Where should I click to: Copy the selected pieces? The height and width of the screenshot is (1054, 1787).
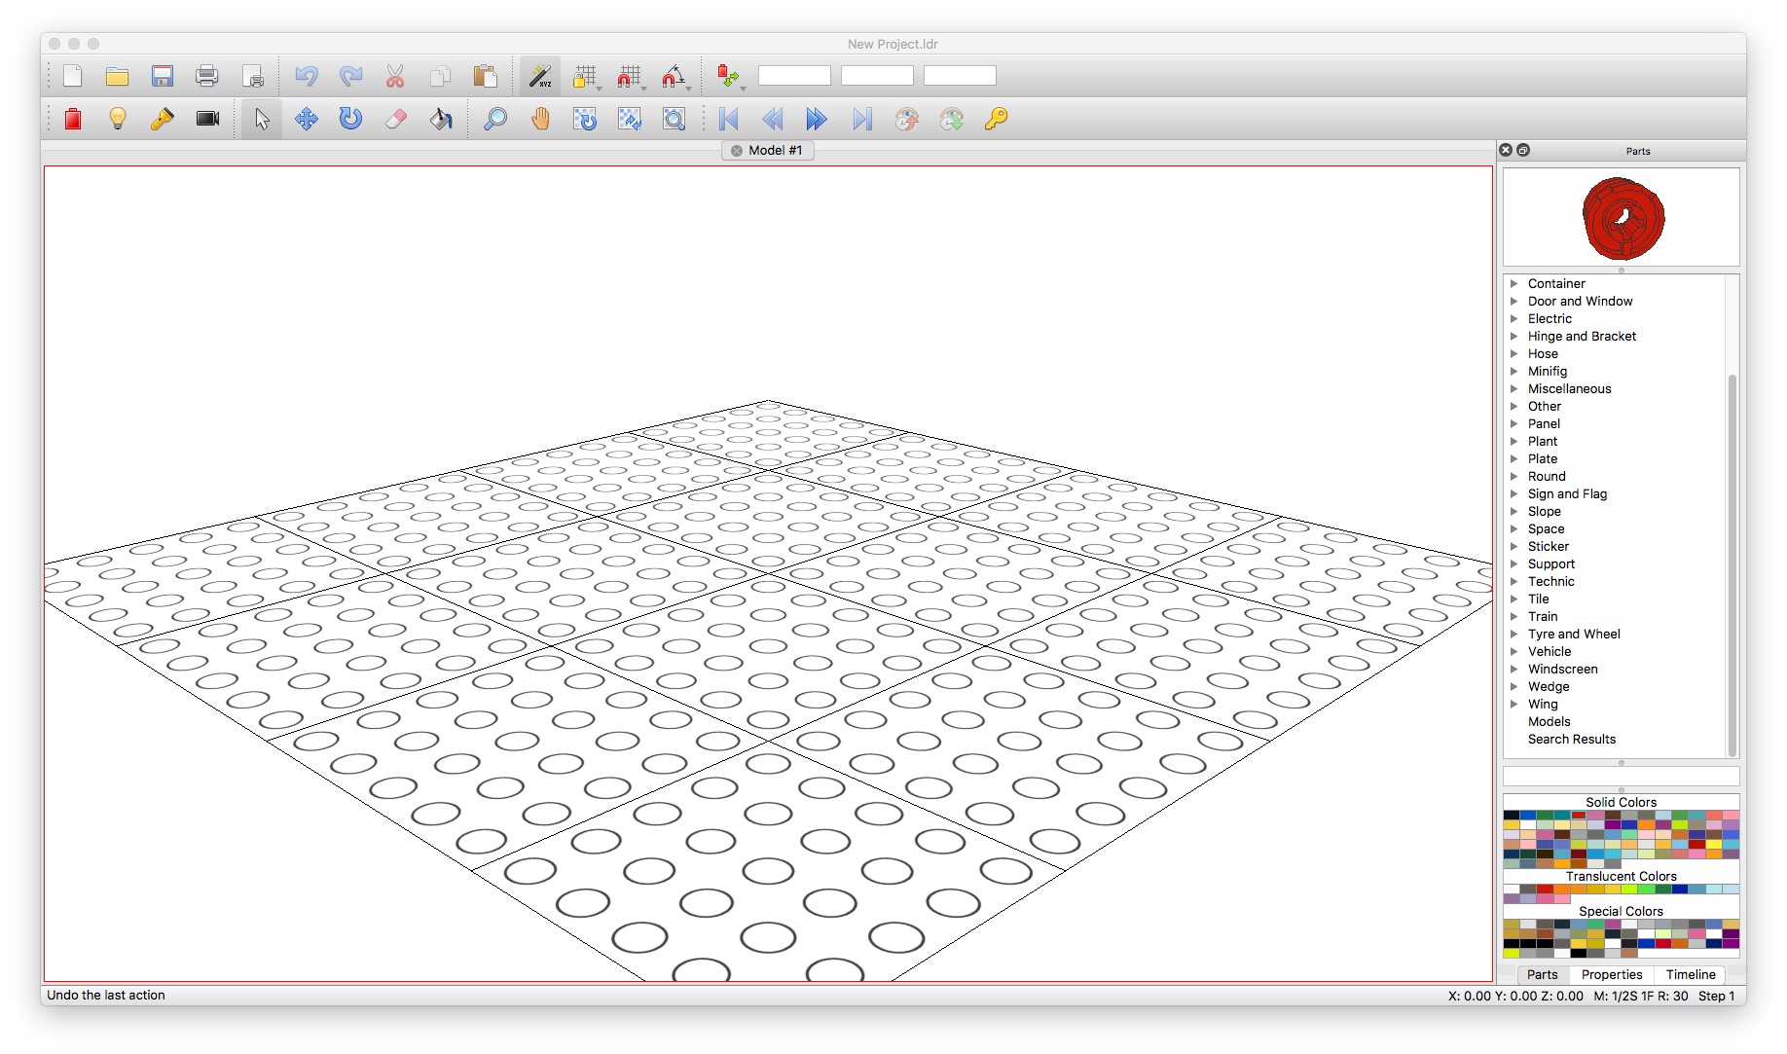pyautogui.click(x=440, y=76)
